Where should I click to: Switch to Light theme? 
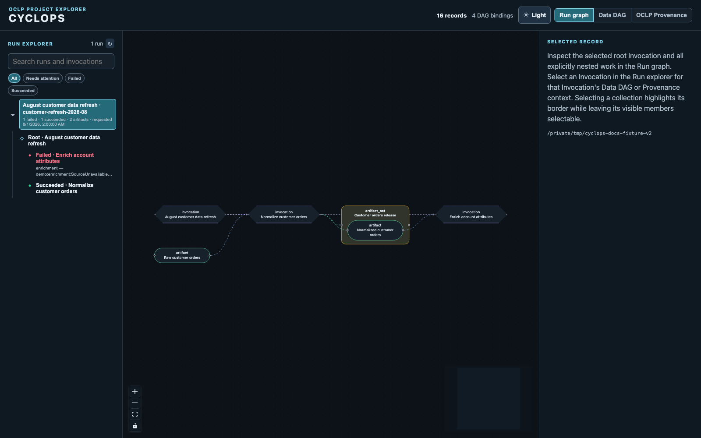tap(535, 15)
